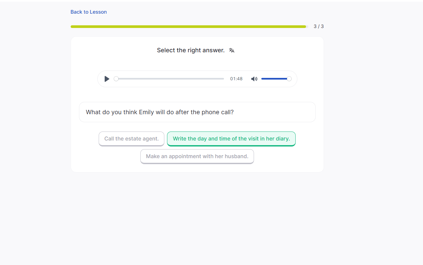Click the audio seek bar handle
423x265 pixels.
[x=116, y=79]
